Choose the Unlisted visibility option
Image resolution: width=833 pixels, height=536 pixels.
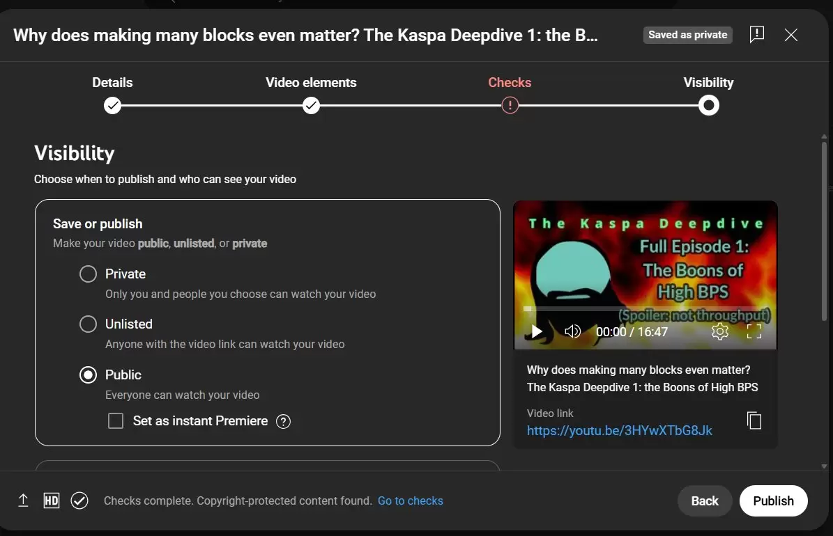pyautogui.click(x=89, y=324)
